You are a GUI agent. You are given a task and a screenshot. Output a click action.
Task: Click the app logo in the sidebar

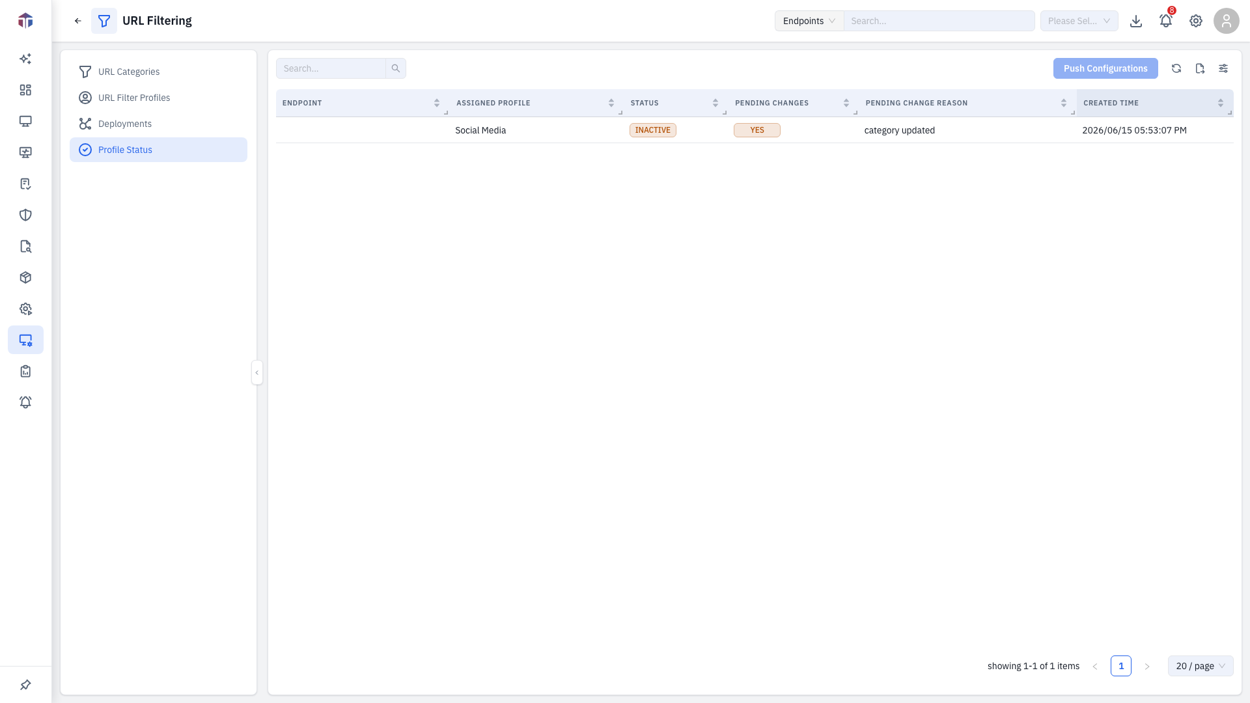coord(25,21)
